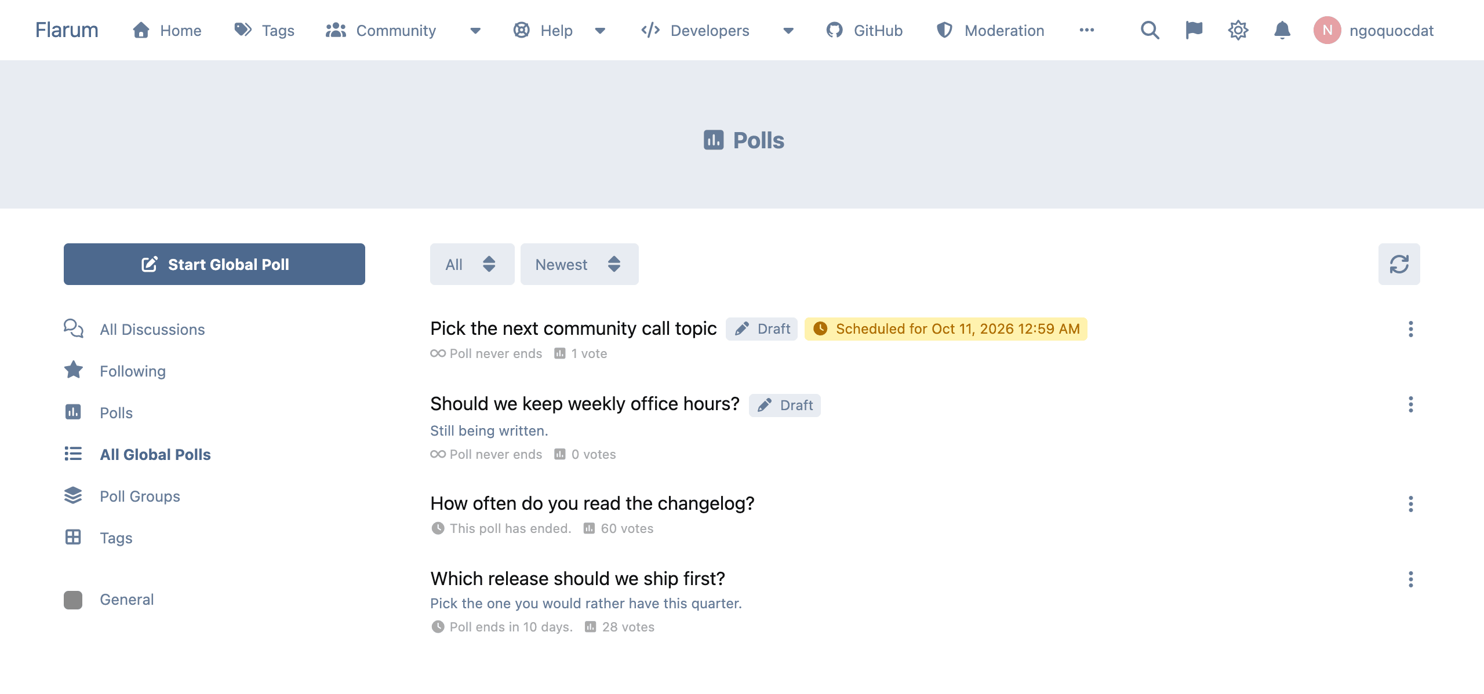The height and width of the screenshot is (694, 1484).
Task: Click the ngoquocdat username
Action: (x=1391, y=30)
